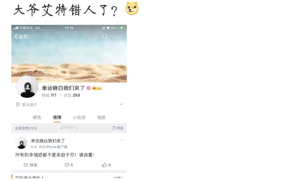The width and height of the screenshot is (287, 181).
Task: Open the 小视频 tab
Action: coord(79,118)
